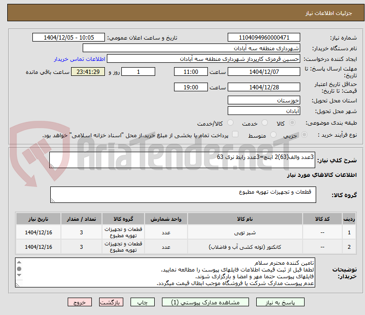Open 'مشاهده مدارک پیوستی (1)' attachments
The width and height of the screenshot is (365, 315).
tap(205, 302)
